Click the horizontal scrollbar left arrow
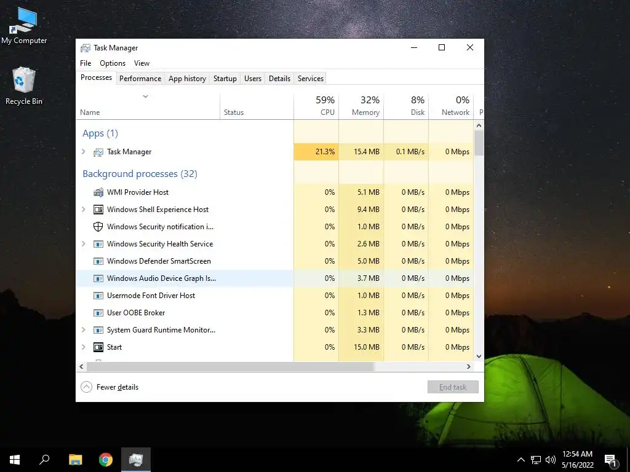This screenshot has height=472, width=630. (82, 366)
